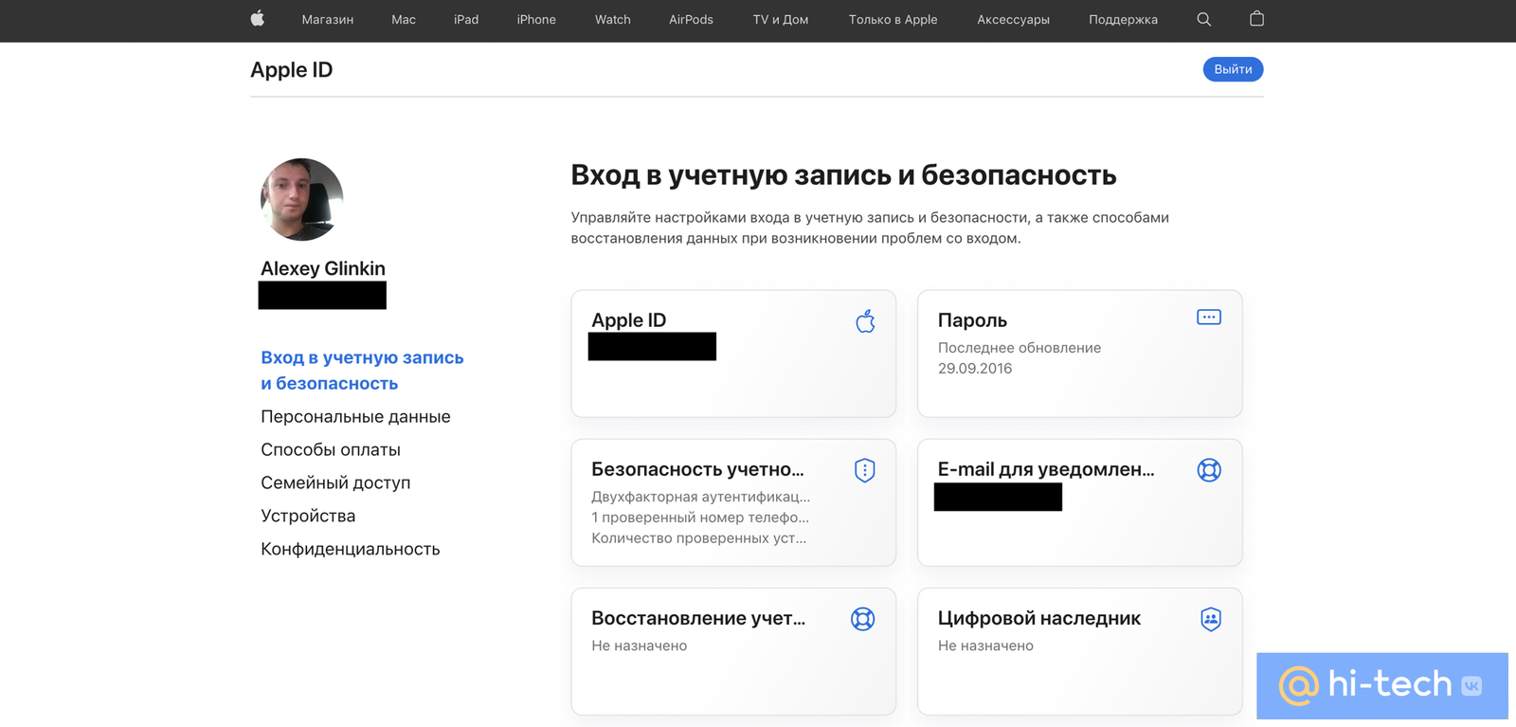Go to Семейный доступ in the sidebar

[335, 483]
